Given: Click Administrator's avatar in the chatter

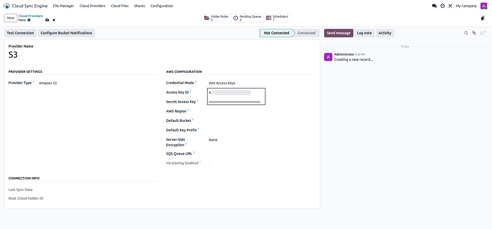Looking at the screenshot, I should [328, 57].
